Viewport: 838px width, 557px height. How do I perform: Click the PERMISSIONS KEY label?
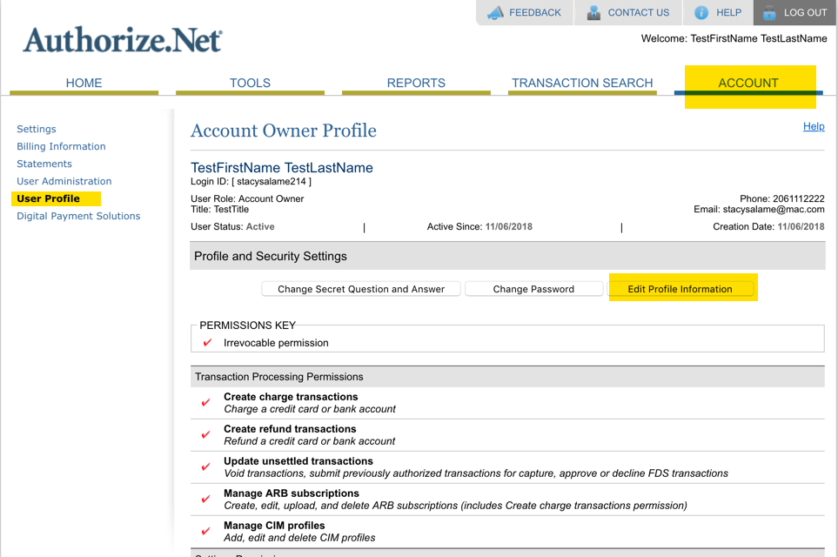pos(247,325)
